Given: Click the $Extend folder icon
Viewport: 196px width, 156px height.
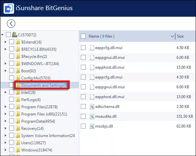Looking at the screenshot, I should [18, 42].
